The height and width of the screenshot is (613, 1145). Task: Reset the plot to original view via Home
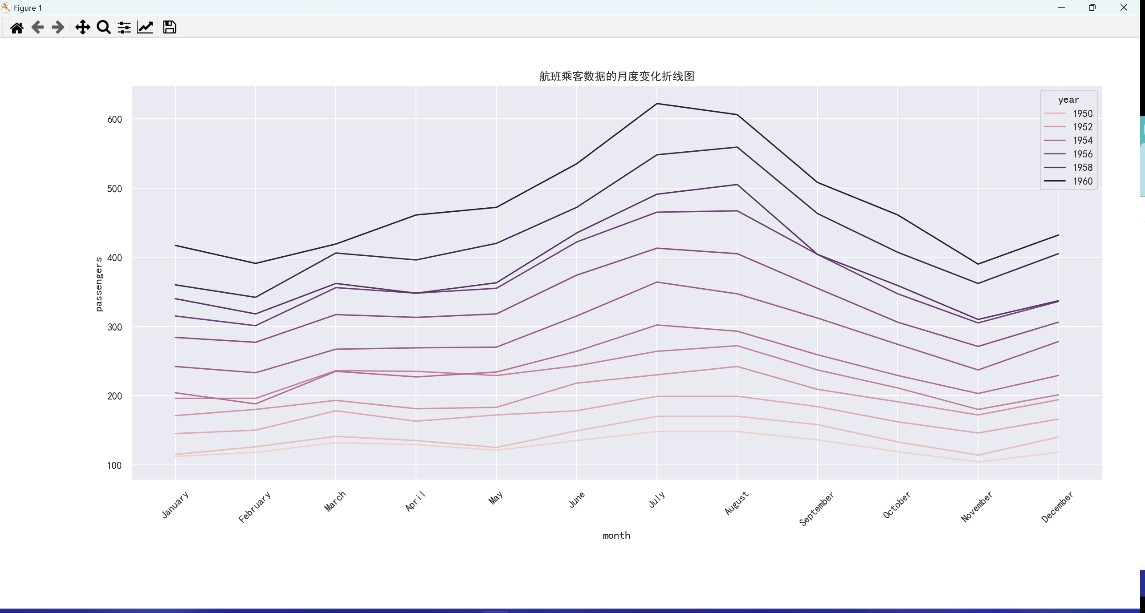click(17, 28)
